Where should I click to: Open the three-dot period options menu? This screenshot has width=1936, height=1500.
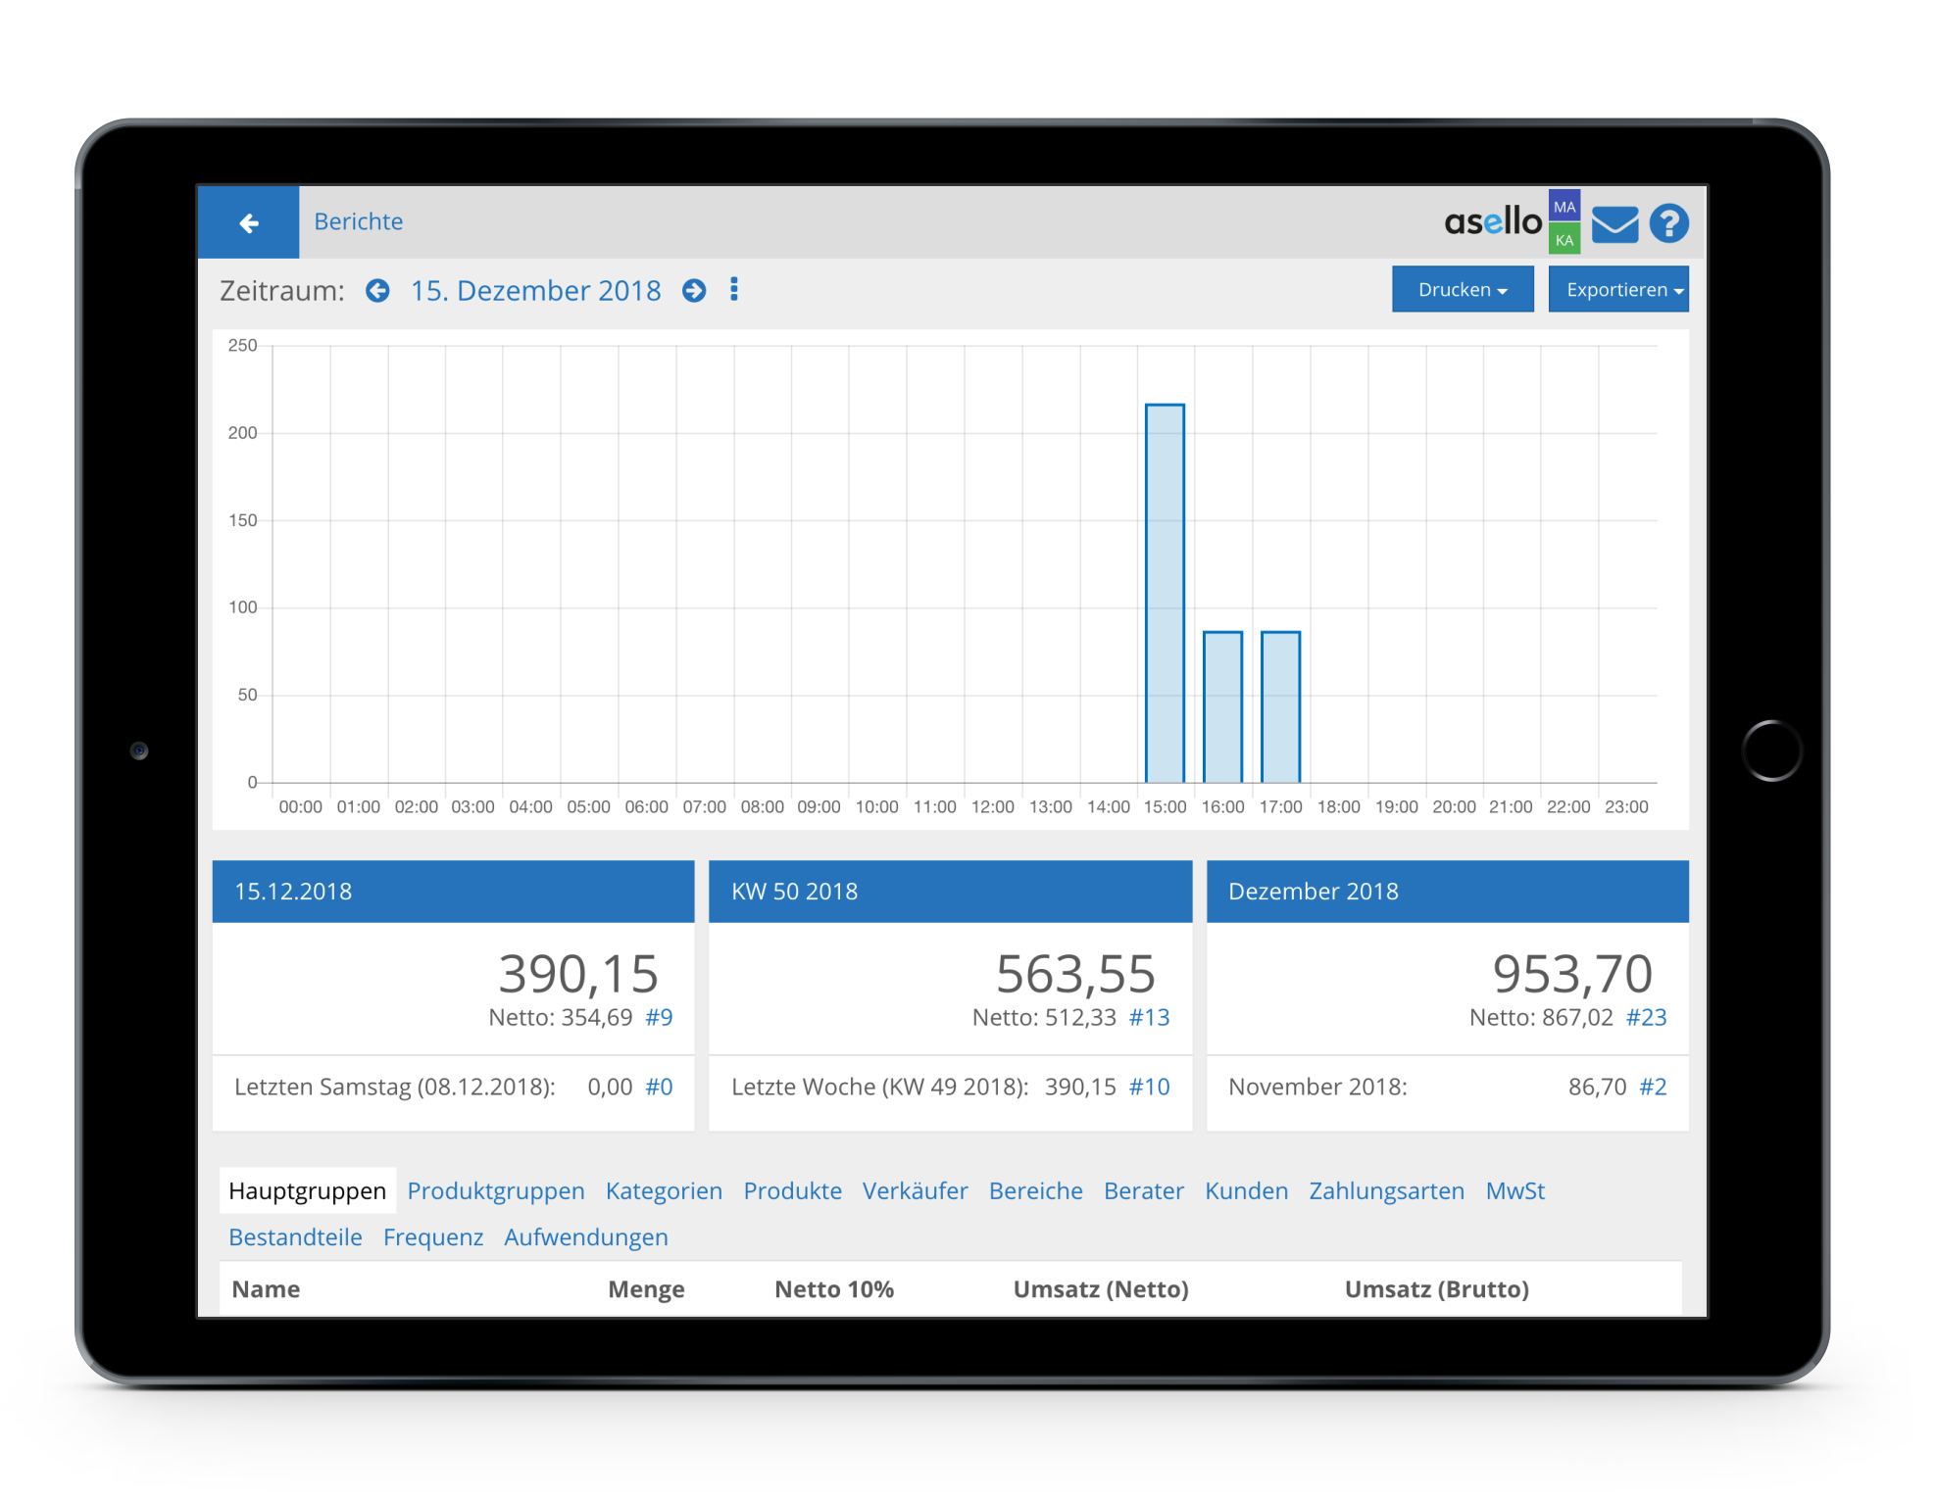(x=734, y=289)
